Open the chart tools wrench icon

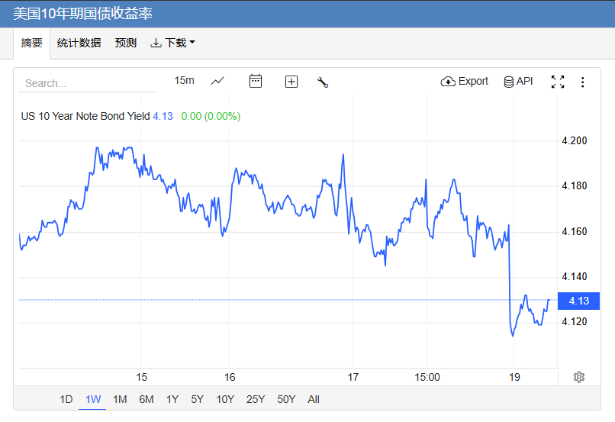coord(323,82)
